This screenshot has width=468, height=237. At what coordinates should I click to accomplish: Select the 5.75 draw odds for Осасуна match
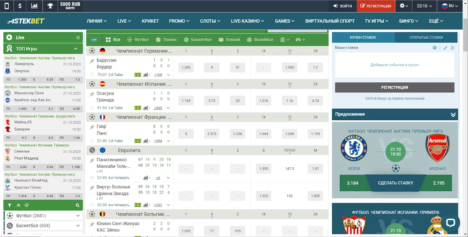click(212, 101)
